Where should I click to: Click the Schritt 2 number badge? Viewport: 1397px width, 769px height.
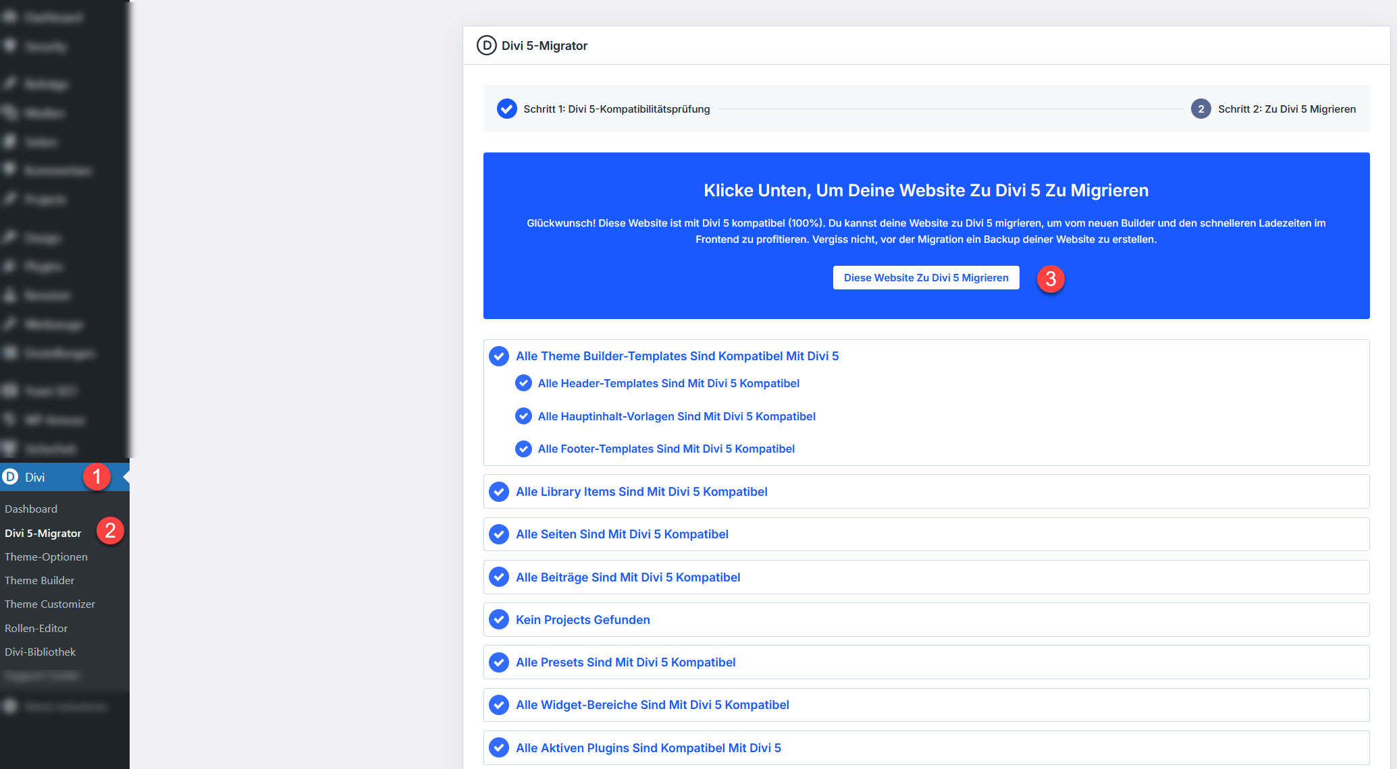pyautogui.click(x=1201, y=109)
